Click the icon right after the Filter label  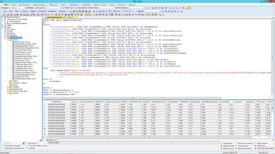(x=72, y=8)
